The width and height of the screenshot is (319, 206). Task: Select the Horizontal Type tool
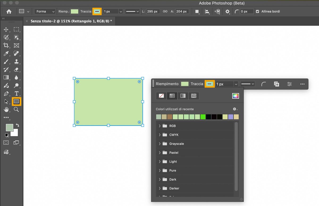[16, 94]
